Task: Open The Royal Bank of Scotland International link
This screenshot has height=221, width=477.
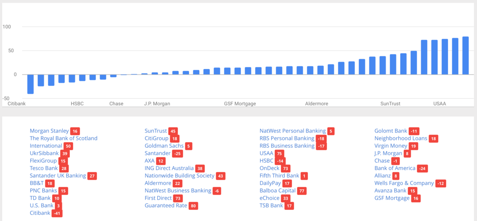Action: [x=63, y=142]
